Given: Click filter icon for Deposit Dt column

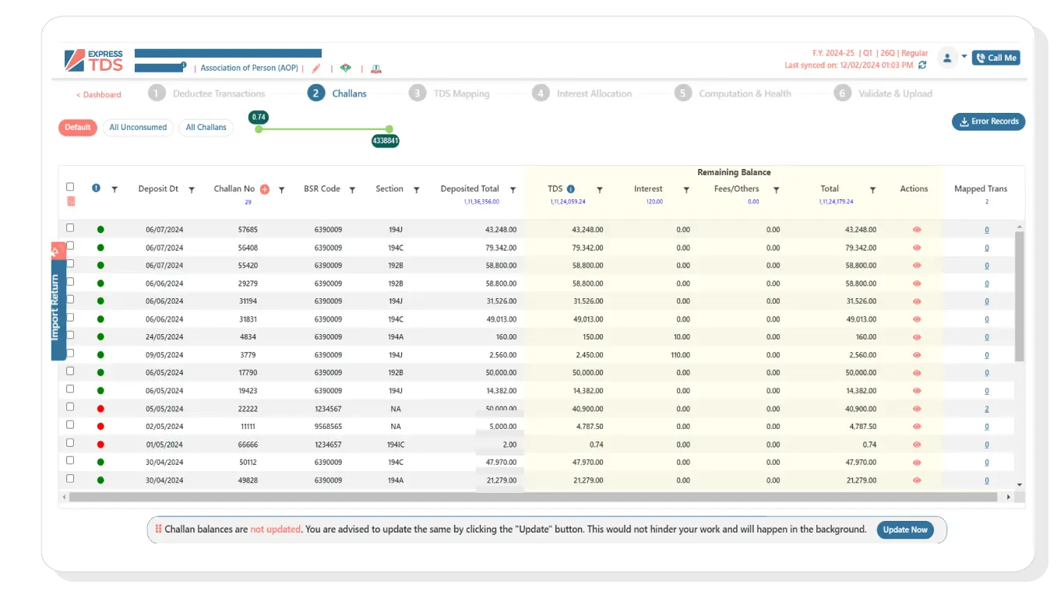Looking at the screenshot, I should click(192, 190).
